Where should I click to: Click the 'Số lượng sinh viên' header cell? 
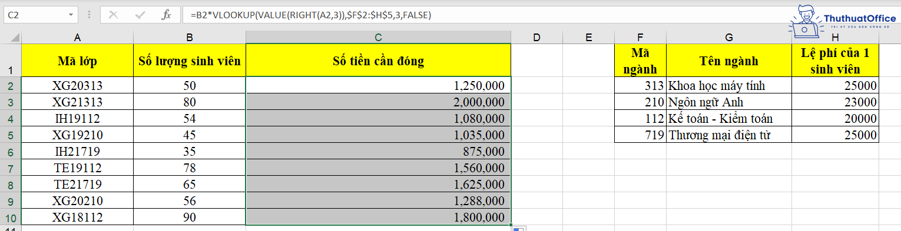click(190, 61)
